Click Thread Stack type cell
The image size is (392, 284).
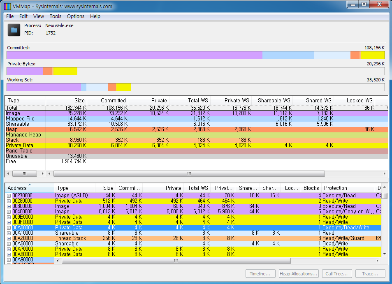[71, 238]
